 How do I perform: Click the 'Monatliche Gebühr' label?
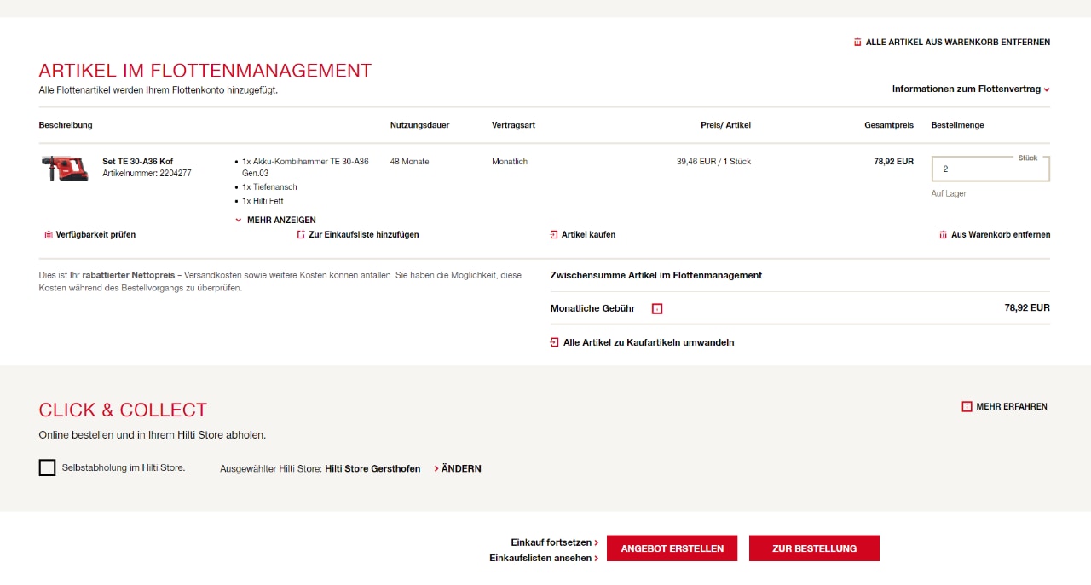[x=592, y=308]
